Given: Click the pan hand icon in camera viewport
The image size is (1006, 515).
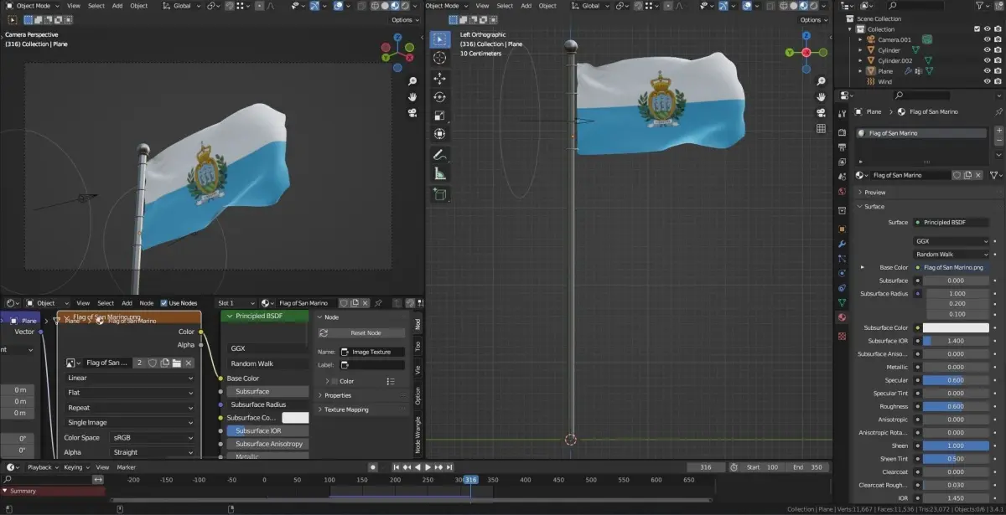Looking at the screenshot, I should pos(412,97).
